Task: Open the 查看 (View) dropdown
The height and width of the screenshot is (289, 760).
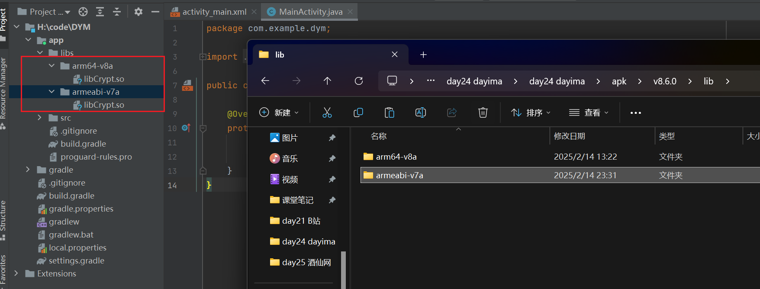Action: (x=589, y=112)
